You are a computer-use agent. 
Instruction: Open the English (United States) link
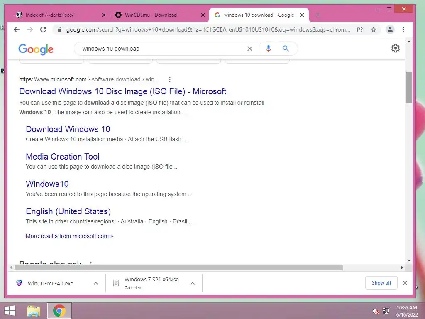[68, 211]
